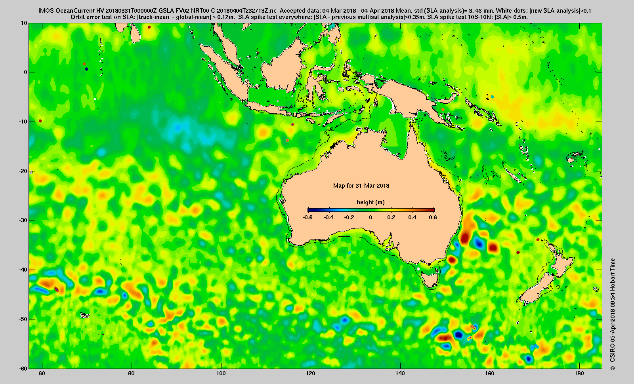Click the longitude axis label '120'

pos(311,374)
